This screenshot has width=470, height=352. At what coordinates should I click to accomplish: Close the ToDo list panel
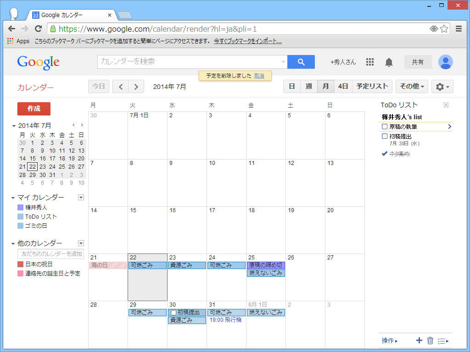pos(446,105)
